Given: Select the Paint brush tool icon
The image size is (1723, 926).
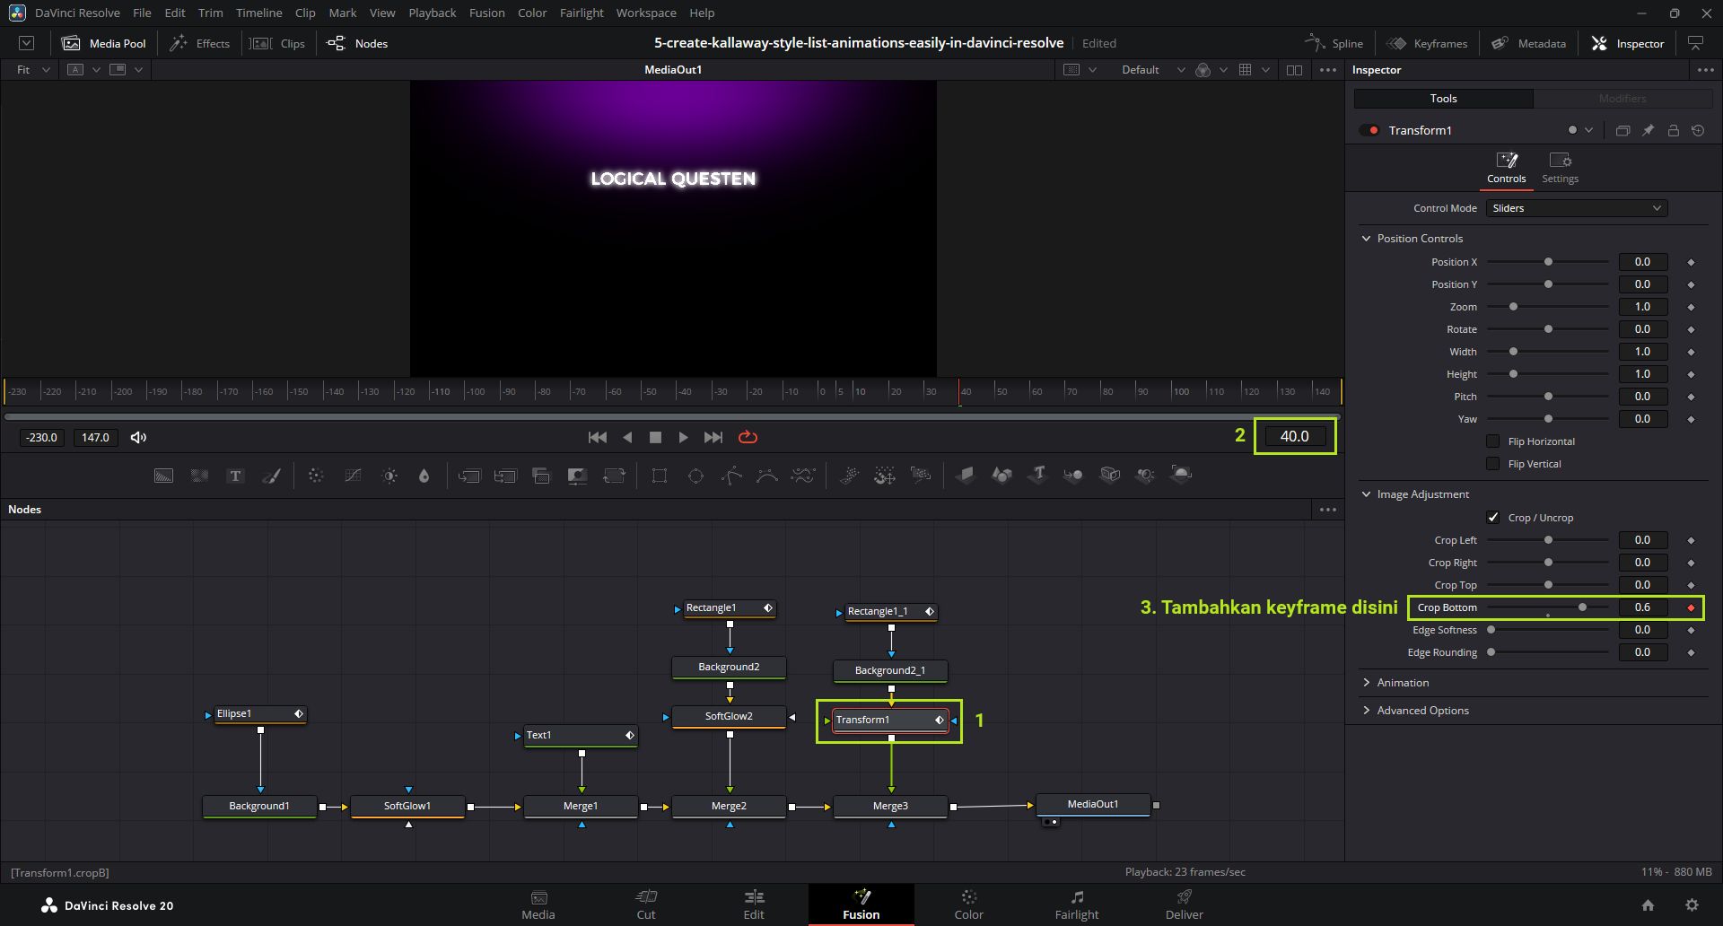Looking at the screenshot, I should [271, 476].
